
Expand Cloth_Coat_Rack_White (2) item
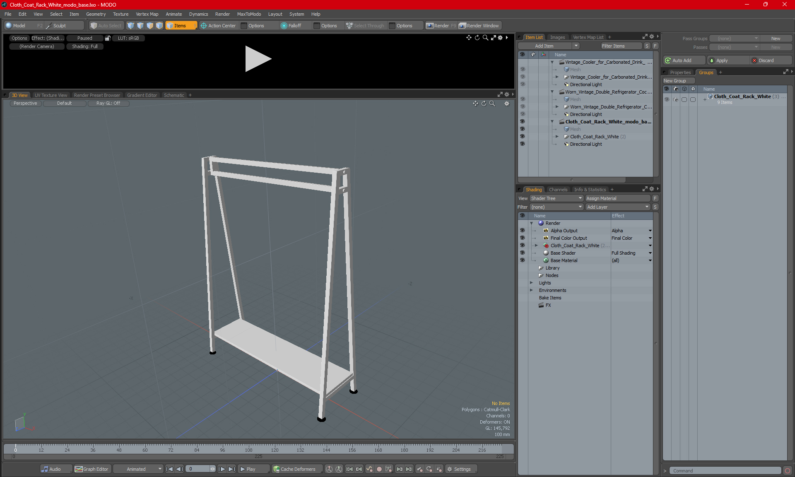[557, 137]
